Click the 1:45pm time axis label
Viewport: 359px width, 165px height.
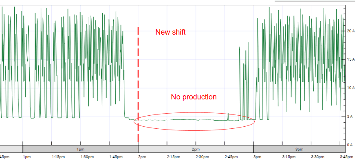click(116, 157)
